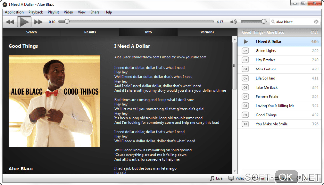The width and height of the screenshot is (324, 185).
Task: Switch to the Search tab
Action: [x=31, y=32]
